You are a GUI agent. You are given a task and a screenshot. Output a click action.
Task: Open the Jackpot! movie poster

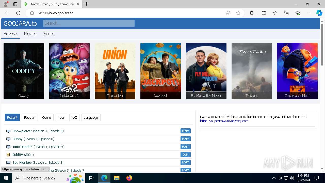pyautogui.click(x=160, y=71)
